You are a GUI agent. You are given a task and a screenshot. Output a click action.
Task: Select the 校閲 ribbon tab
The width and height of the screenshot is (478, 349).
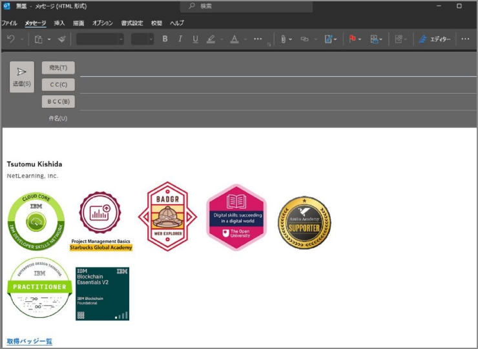(x=156, y=23)
